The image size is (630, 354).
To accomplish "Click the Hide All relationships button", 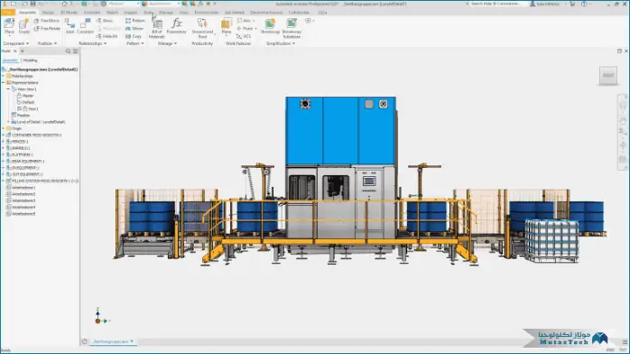I will coord(107,36).
